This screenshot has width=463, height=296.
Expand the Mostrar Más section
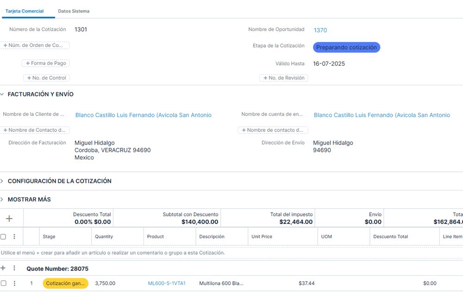(2, 200)
